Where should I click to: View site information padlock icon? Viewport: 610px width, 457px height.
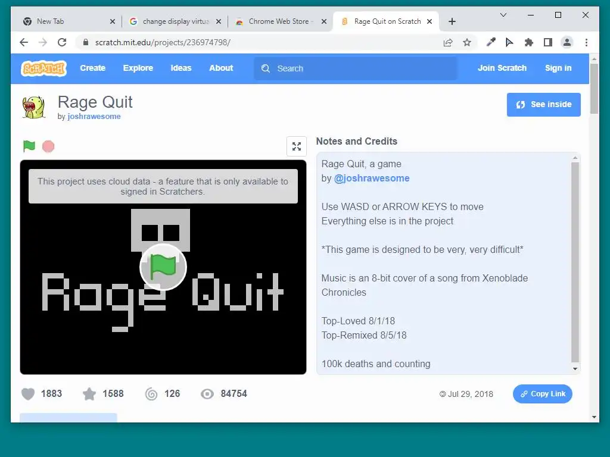click(86, 42)
